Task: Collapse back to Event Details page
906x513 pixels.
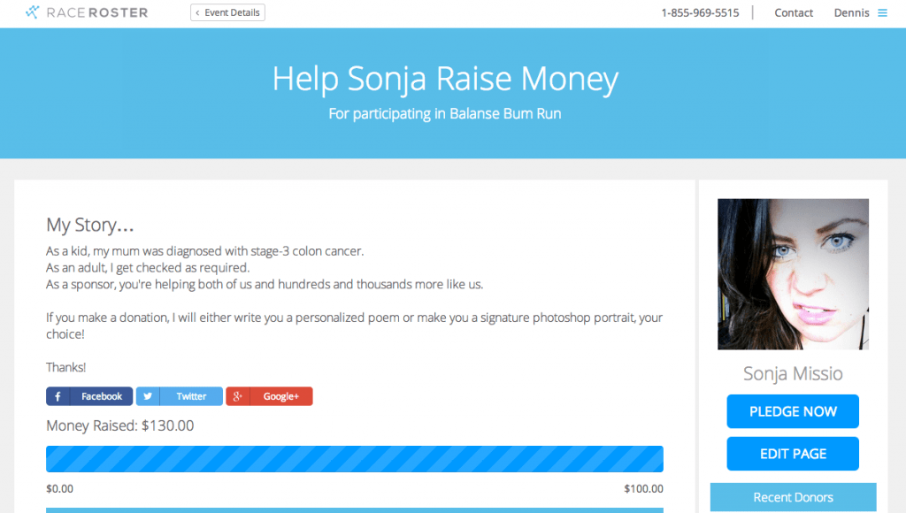Action: click(x=227, y=12)
